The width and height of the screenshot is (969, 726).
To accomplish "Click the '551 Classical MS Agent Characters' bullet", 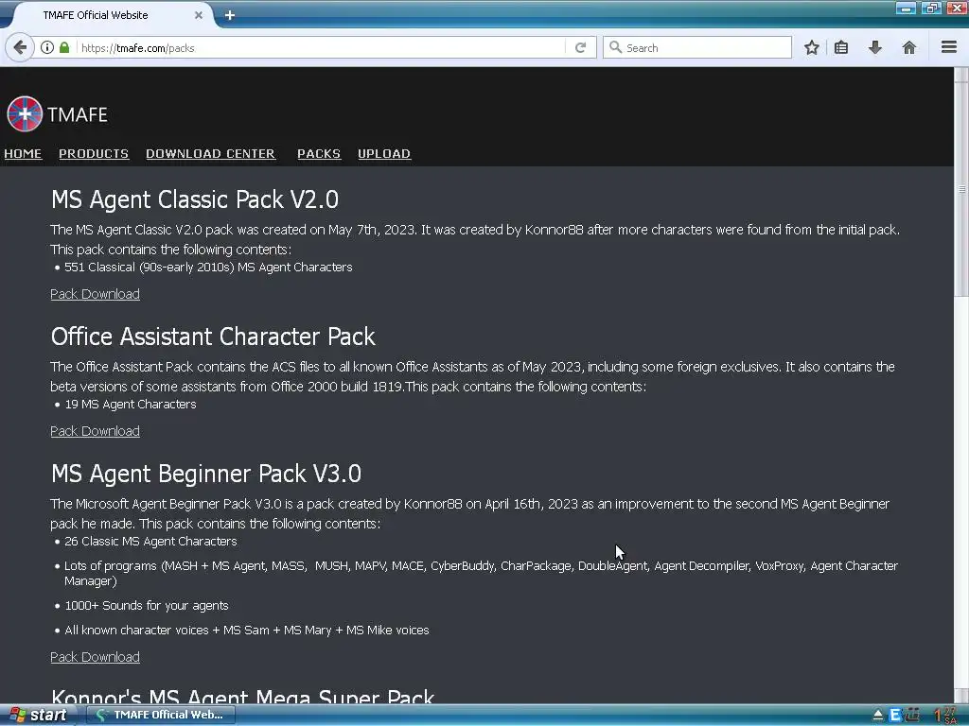I will (208, 268).
